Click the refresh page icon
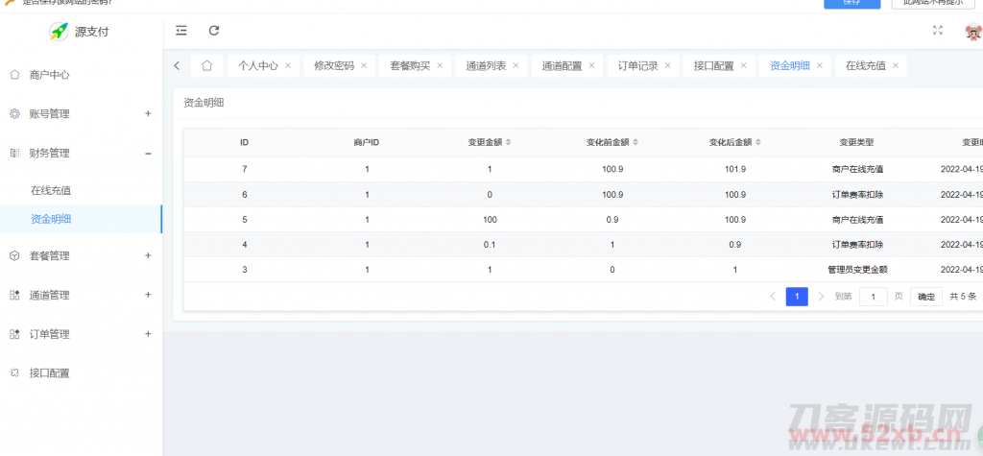 [214, 31]
